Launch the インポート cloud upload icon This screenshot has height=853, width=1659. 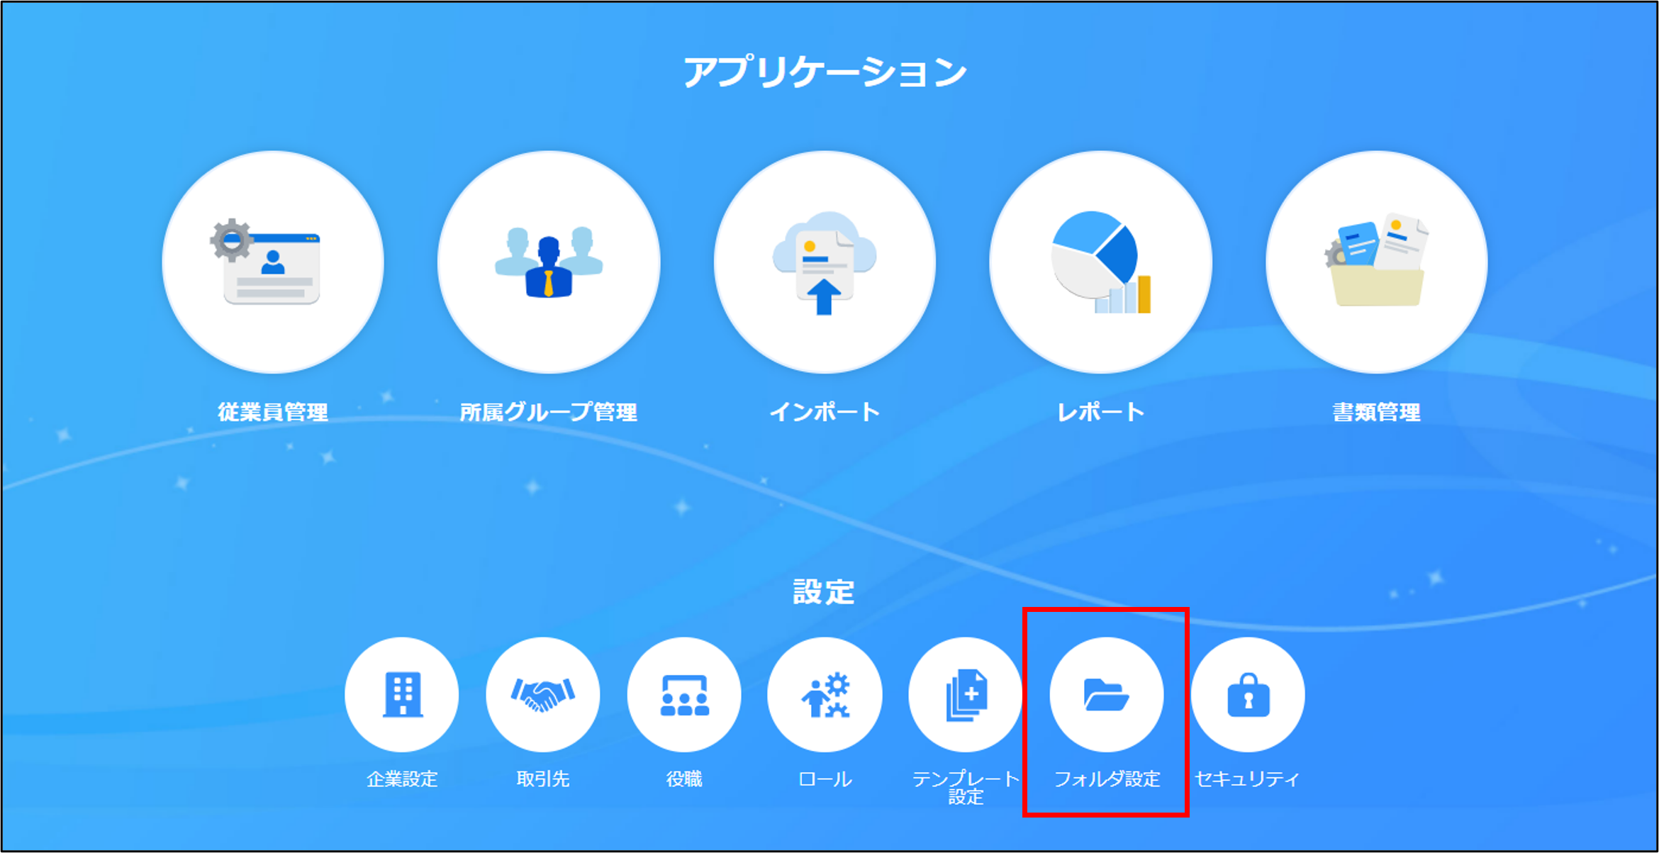pyautogui.click(x=825, y=262)
